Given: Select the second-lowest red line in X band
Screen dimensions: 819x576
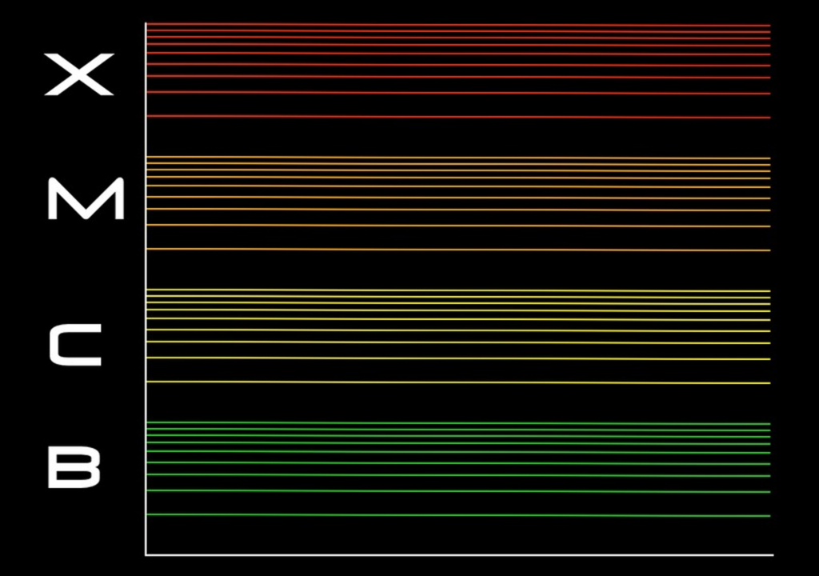Looking at the screenshot, I should point(457,93).
